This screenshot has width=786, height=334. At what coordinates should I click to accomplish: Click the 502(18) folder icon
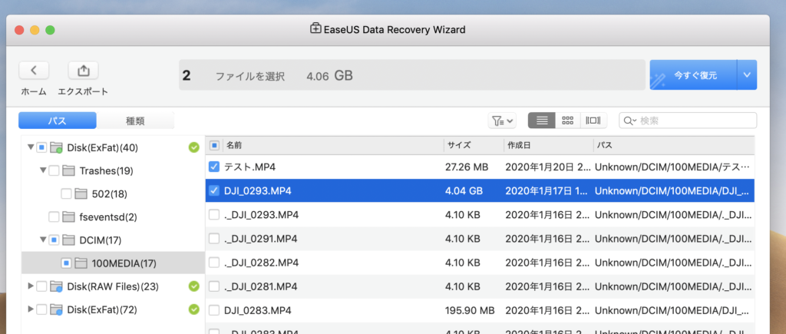(x=81, y=193)
